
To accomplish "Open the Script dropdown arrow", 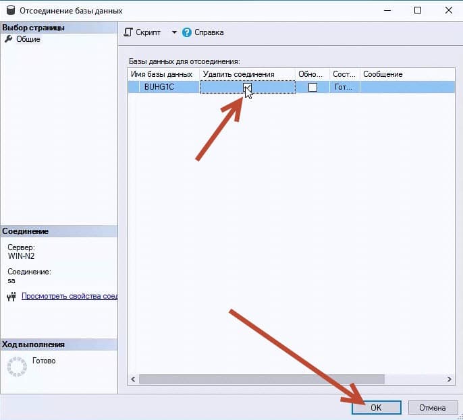I will tap(173, 32).
